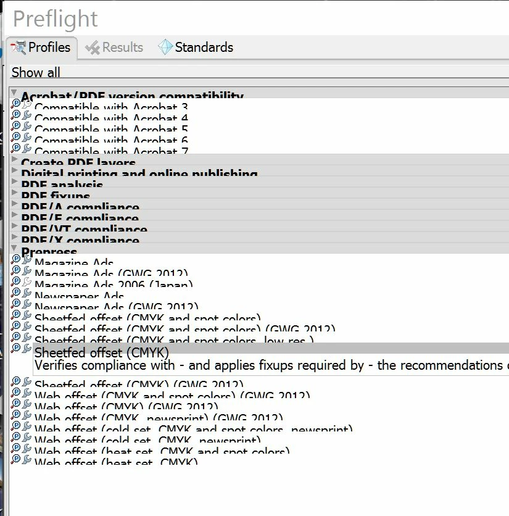The width and height of the screenshot is (509, 516).
Task: Click profile magnifier icon for Compatible with Acrobat 4
Action: tap(15, 115)
